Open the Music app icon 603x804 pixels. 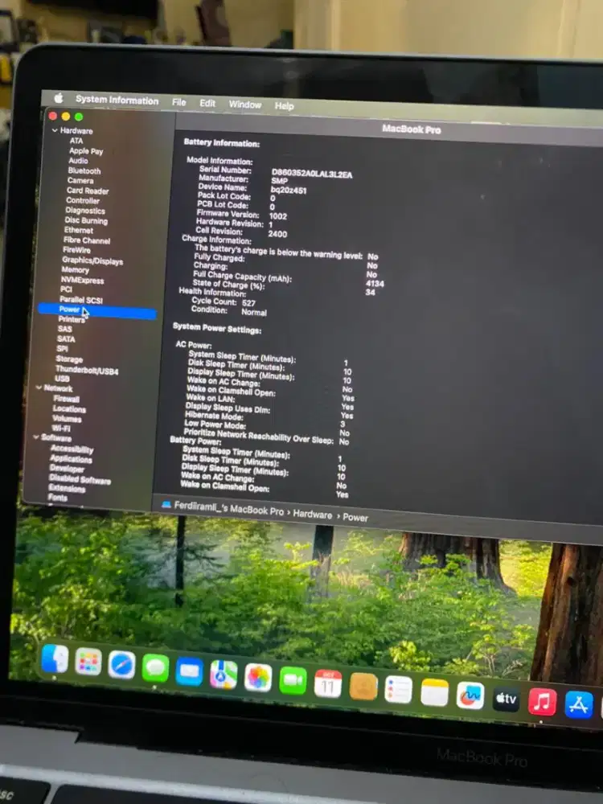coord(543,701)
